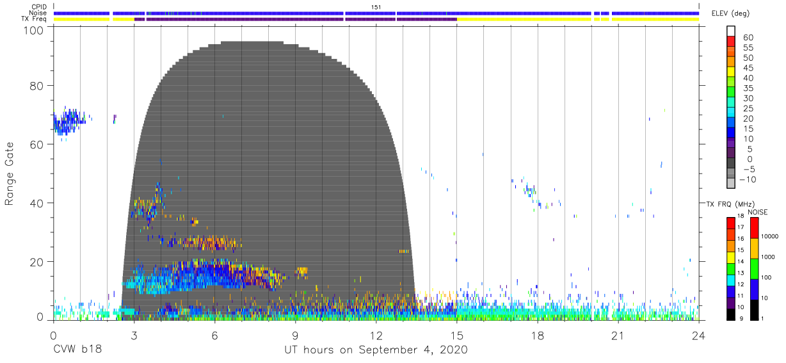The height and width of the screenshot is (363, 786).
Task: Click the 'Range Gate' y-axis title
Action: coord(9,173)
